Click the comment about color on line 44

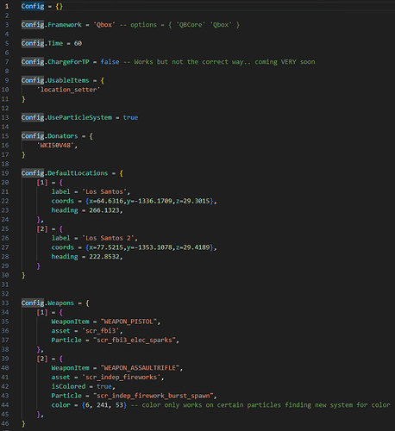(x=260, y=405)
